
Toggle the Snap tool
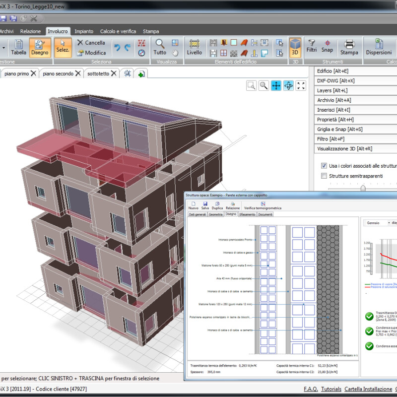[x=327, y=46]
